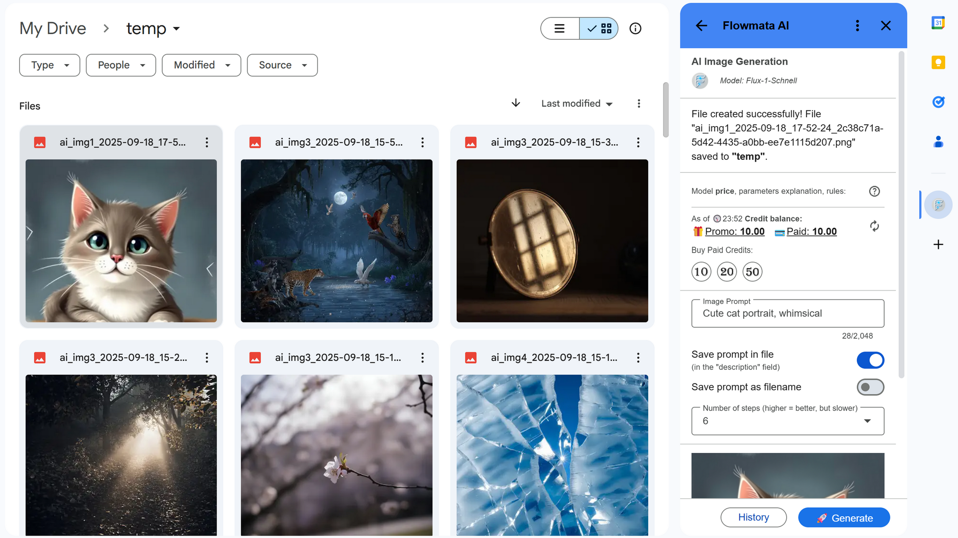
Task: Open Flowmata AI three-dot menu
Action: coord(857,26)
